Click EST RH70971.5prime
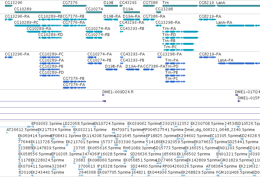Screen dimensions: 260x177 (x=127, y=130)
